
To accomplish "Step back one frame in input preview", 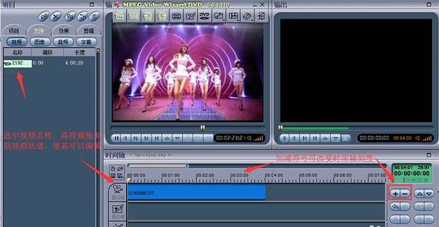I will point(126,138).
